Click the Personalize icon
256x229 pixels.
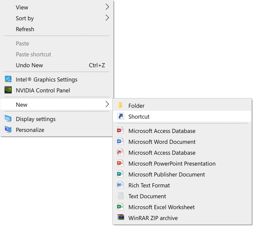point(8,130)
